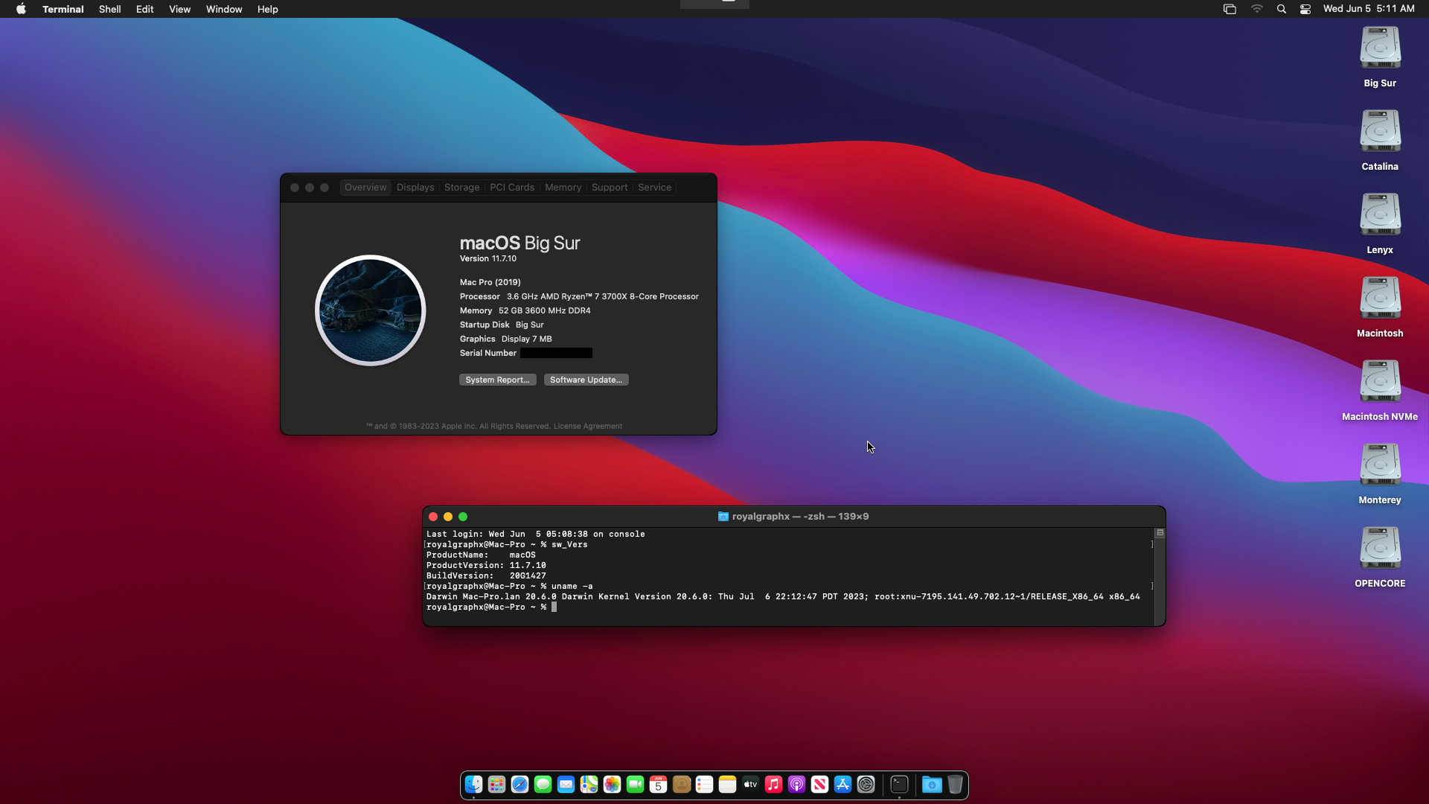Click the 'ProductVersion: 11.7.10' line in Terminal

486,566
